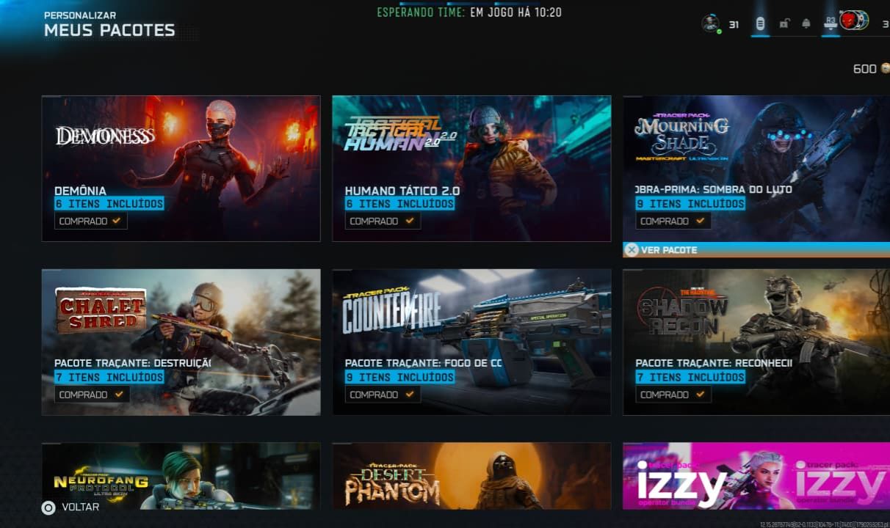Screen dimensions: 890x528
Task: Click Comprado on the Chalet Shred bundle
Action: pyautogui.click(x=91, y=395)
